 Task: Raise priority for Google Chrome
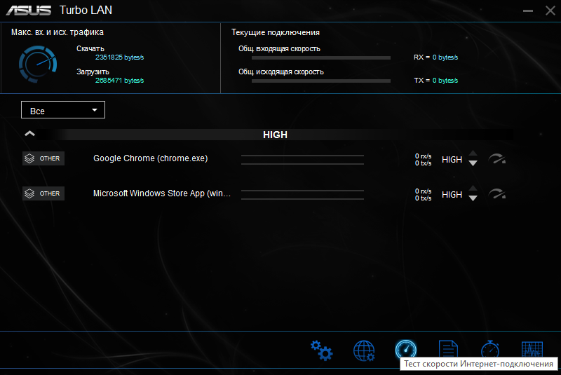click(x=473, y=154)
